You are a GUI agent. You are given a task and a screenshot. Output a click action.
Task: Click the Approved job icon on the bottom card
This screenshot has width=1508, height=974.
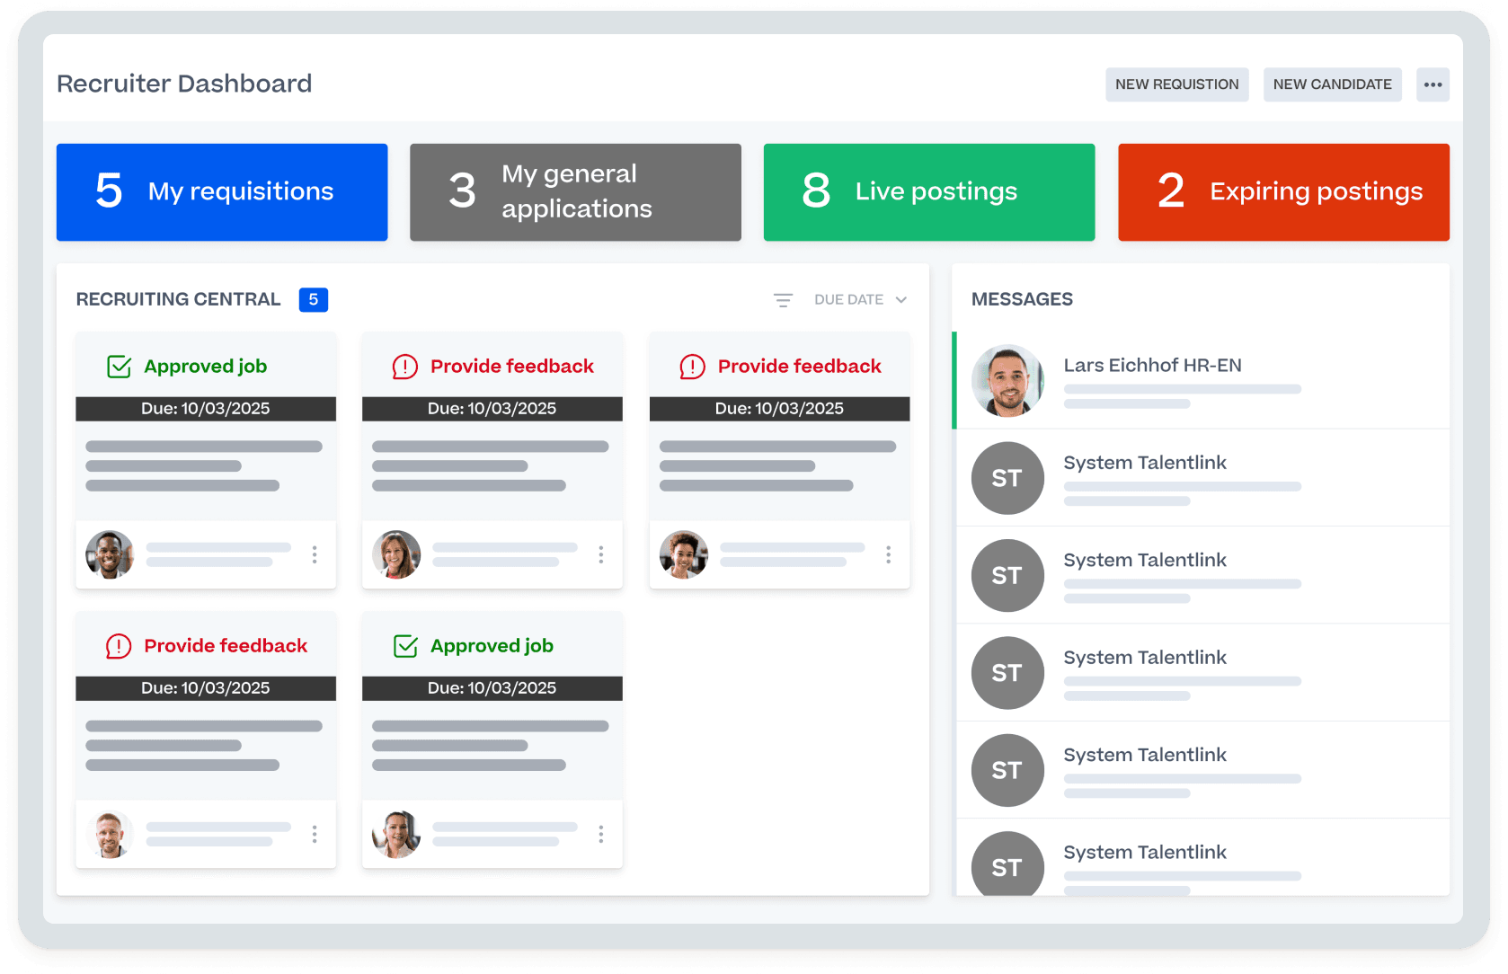pyautogui.click(x=404, y=645)
